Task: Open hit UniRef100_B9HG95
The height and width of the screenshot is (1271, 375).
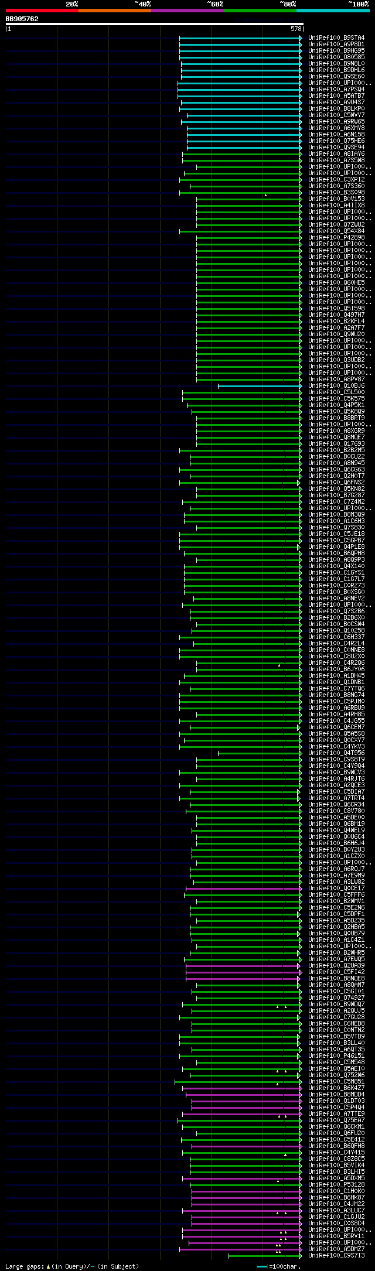Action: coord(336,51)
